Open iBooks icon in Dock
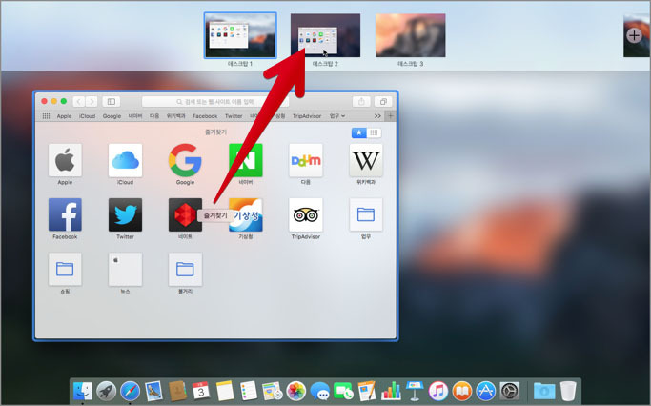Screen dimensions: 651x406 pos(462,391)
